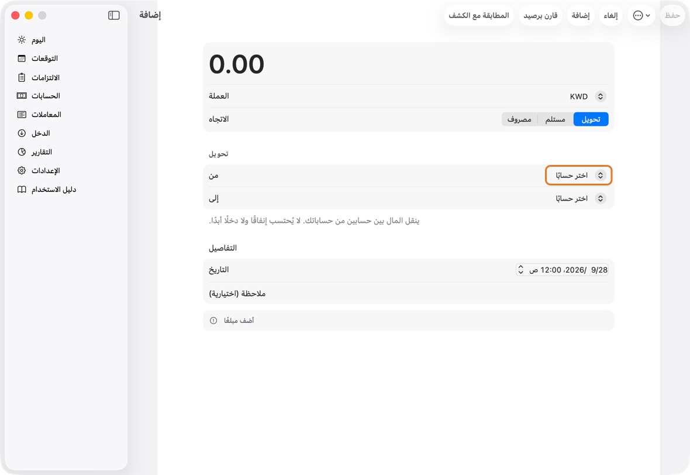Click the ملاحظة (اختيارية) note field
Viewport: 690px width, 475px height.
408,294
